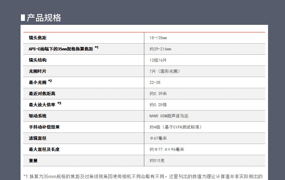
Task: Click the 22-38 aperture value
Action: pos(155,82)
